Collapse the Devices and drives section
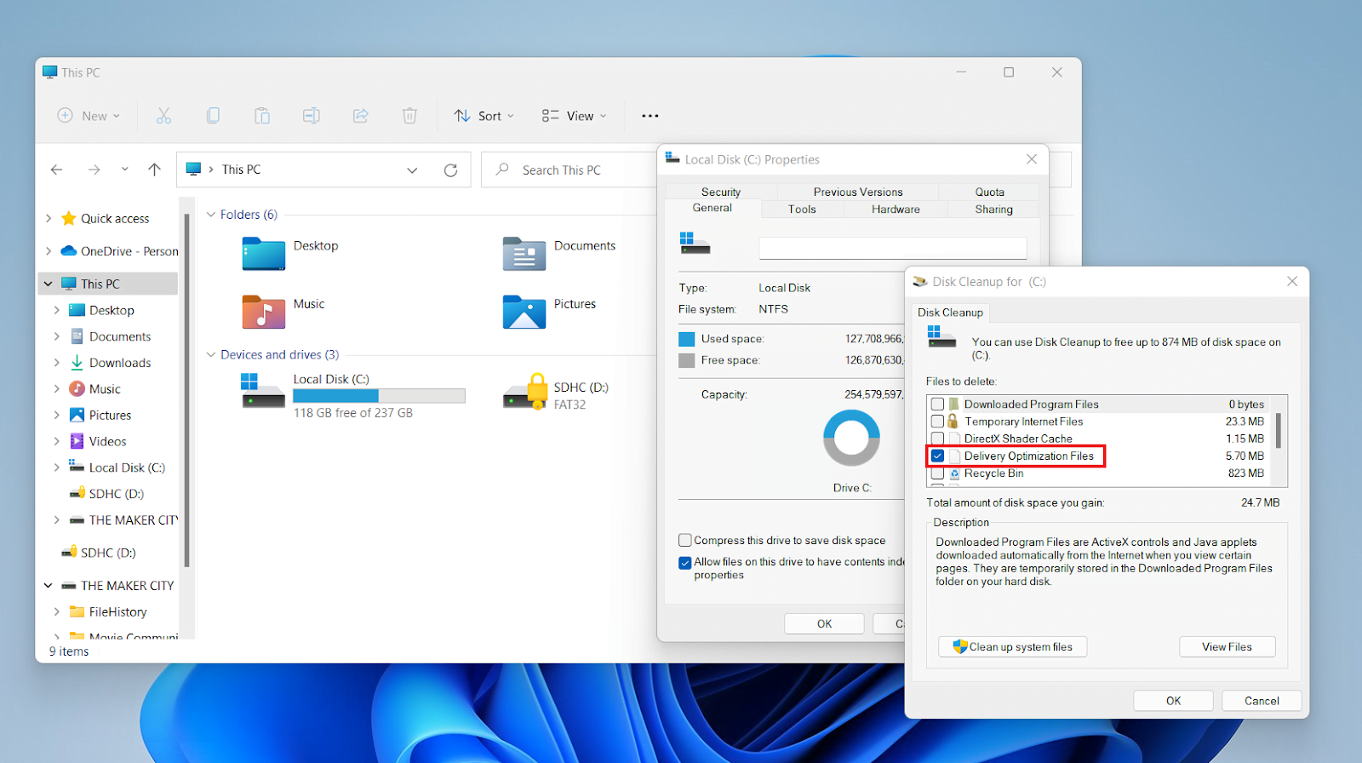Screen dimensions: 1362x763 tap(211, 355)
